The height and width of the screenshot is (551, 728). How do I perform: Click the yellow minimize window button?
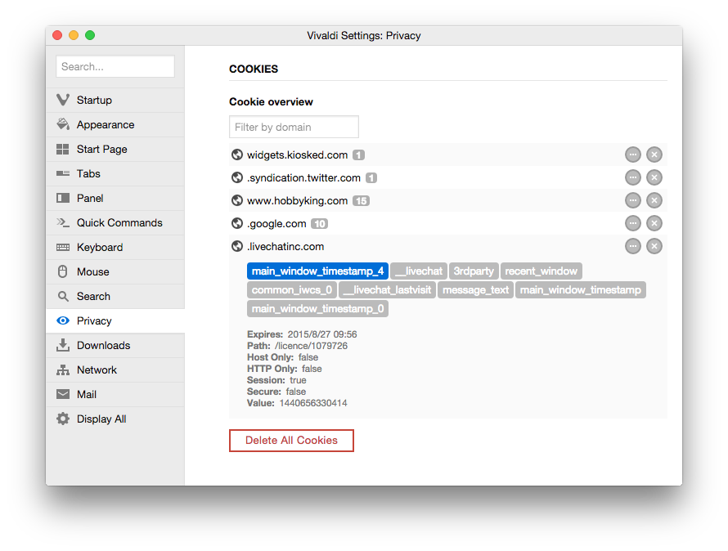(x=74, y=35)
